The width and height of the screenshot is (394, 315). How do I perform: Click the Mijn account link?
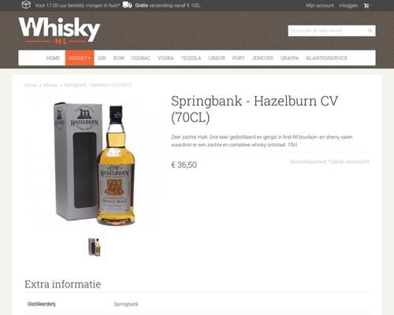tap(320, 6)
